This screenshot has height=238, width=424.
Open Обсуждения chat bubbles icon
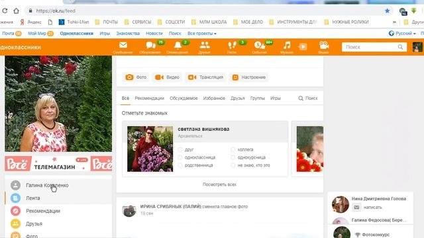(x=150, y=45)
